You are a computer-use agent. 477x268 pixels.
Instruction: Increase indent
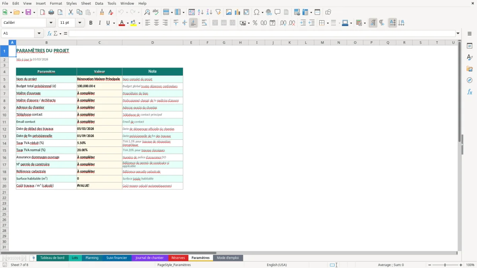[303, 23]
